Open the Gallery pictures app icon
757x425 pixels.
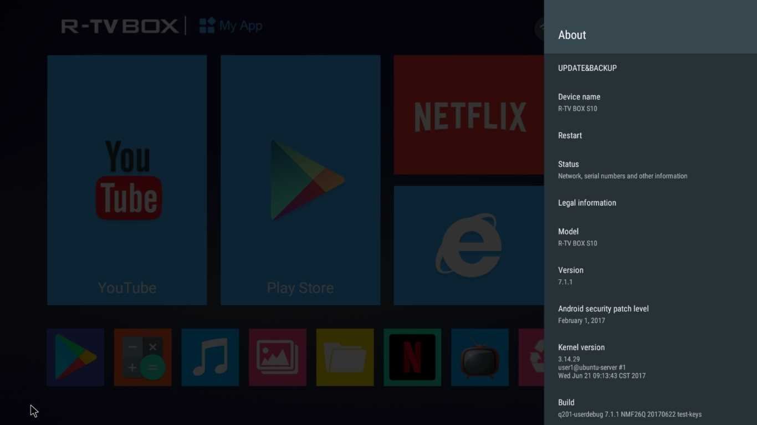coord(278,357)
